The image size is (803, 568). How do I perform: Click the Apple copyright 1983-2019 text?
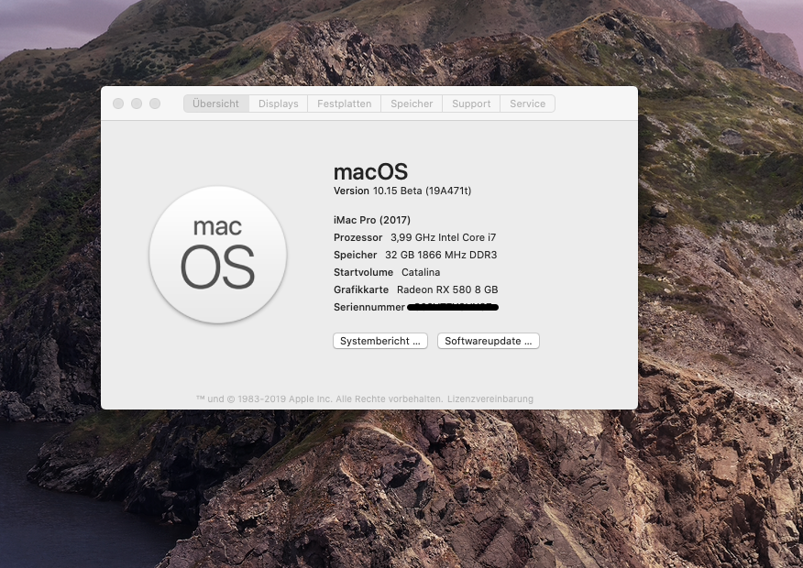[x=320, y=399]
